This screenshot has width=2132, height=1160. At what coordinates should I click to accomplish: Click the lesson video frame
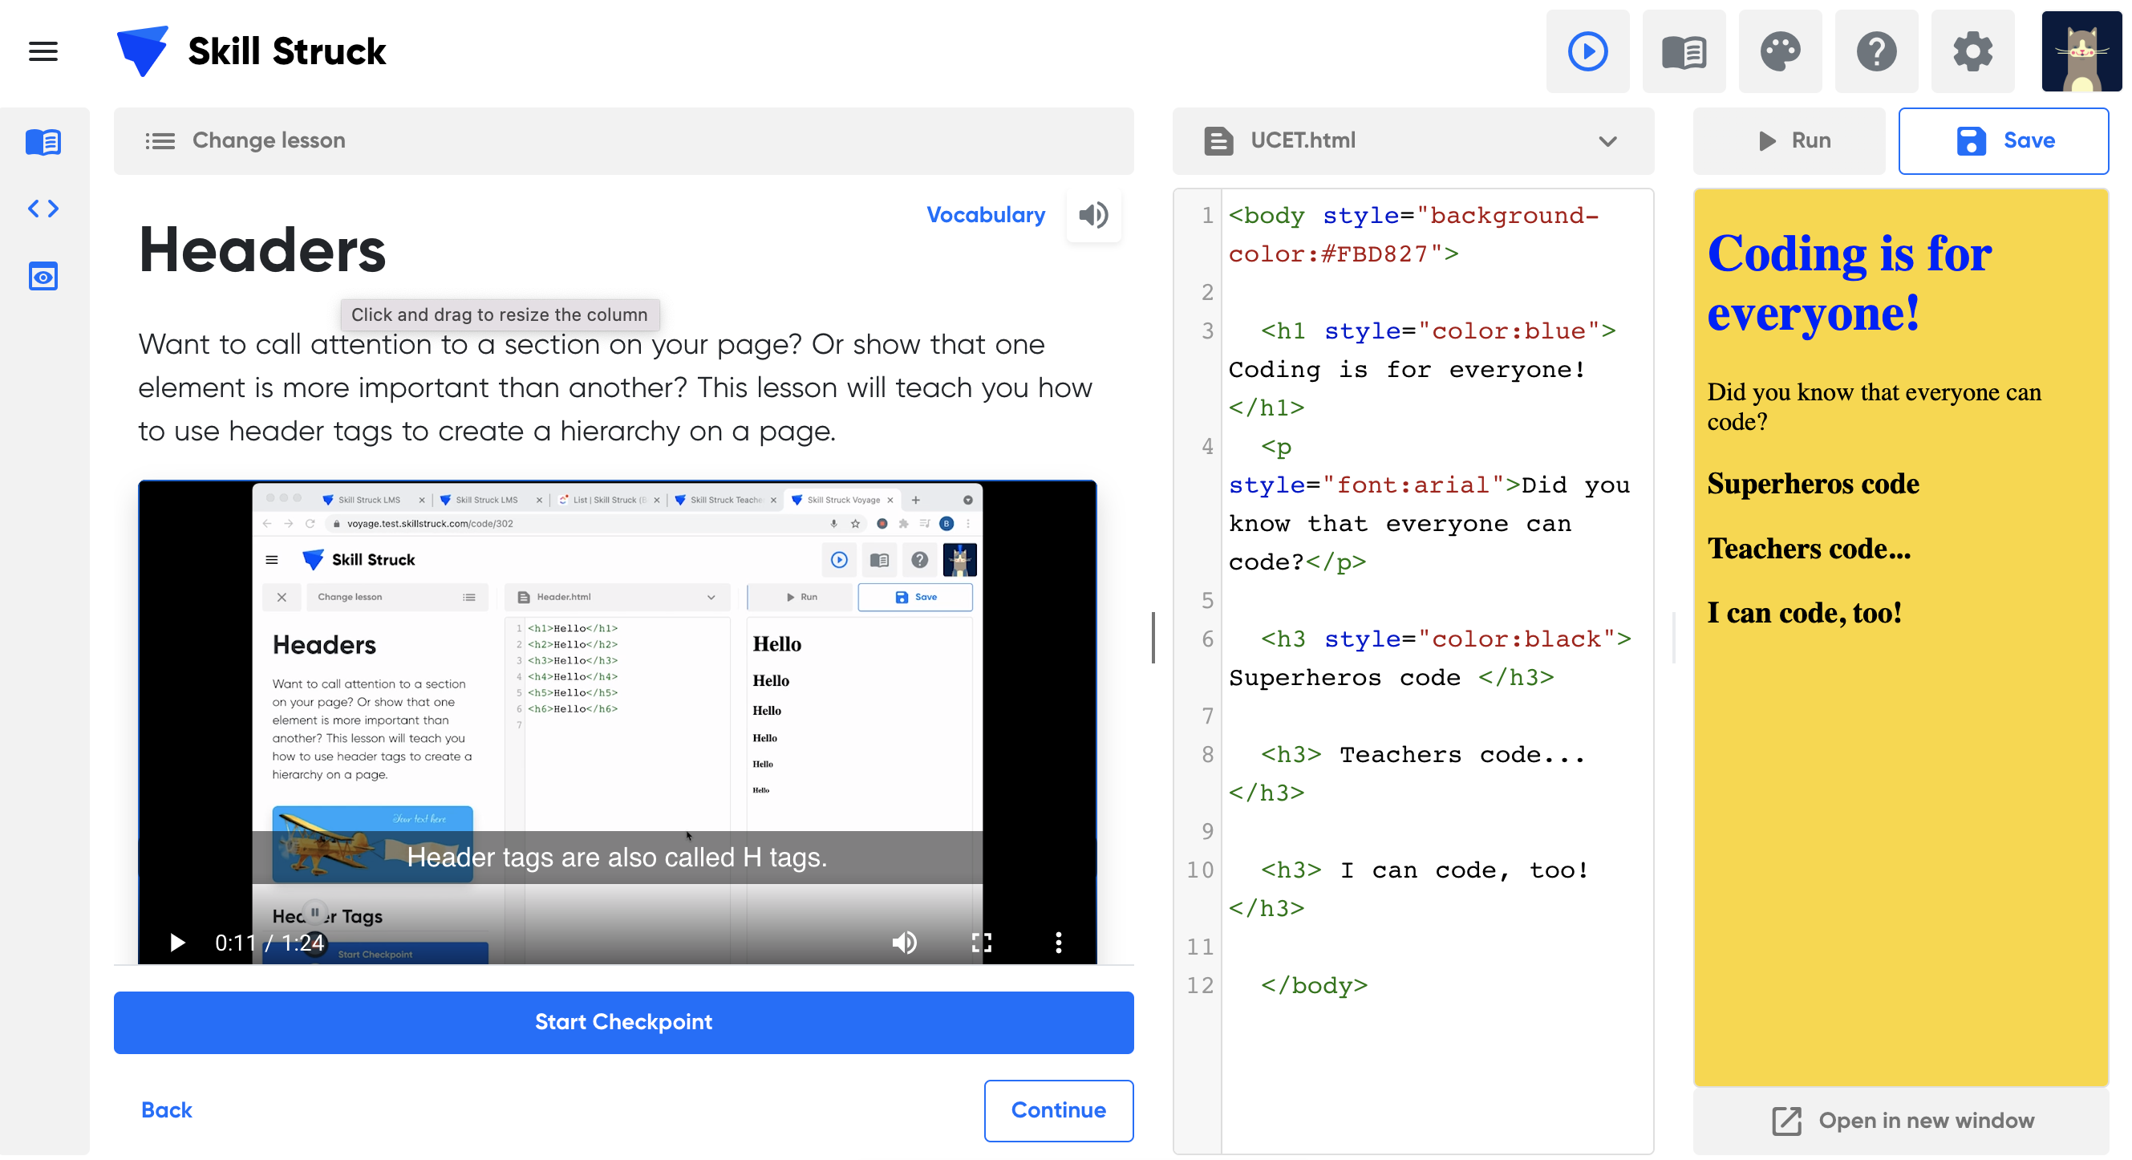(618, 722)
